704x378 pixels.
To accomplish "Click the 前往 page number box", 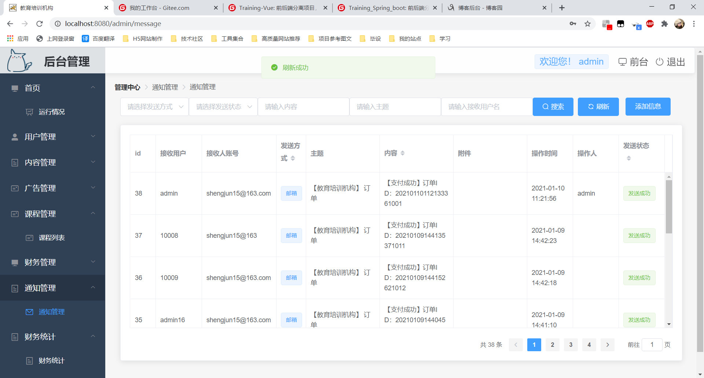I will 652,345.
